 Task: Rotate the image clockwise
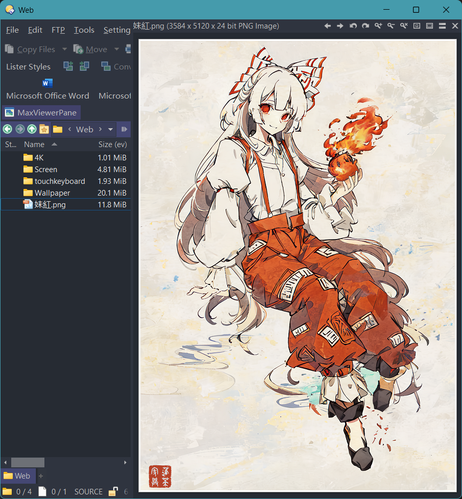click(x=366, y=26)
